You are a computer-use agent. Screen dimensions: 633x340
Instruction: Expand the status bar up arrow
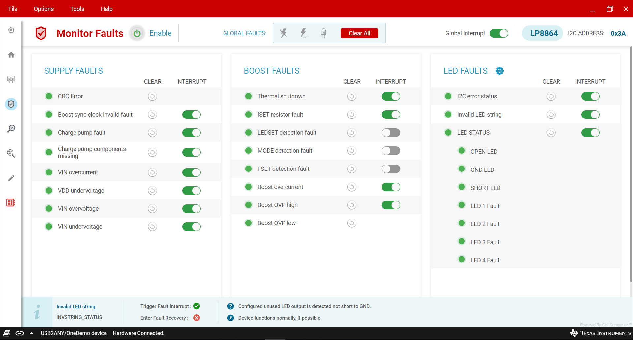point(32,333)
